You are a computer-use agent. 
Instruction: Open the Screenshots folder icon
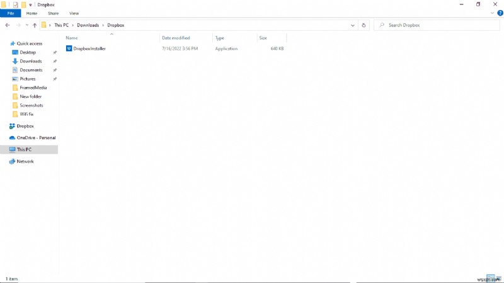[14, 105]
